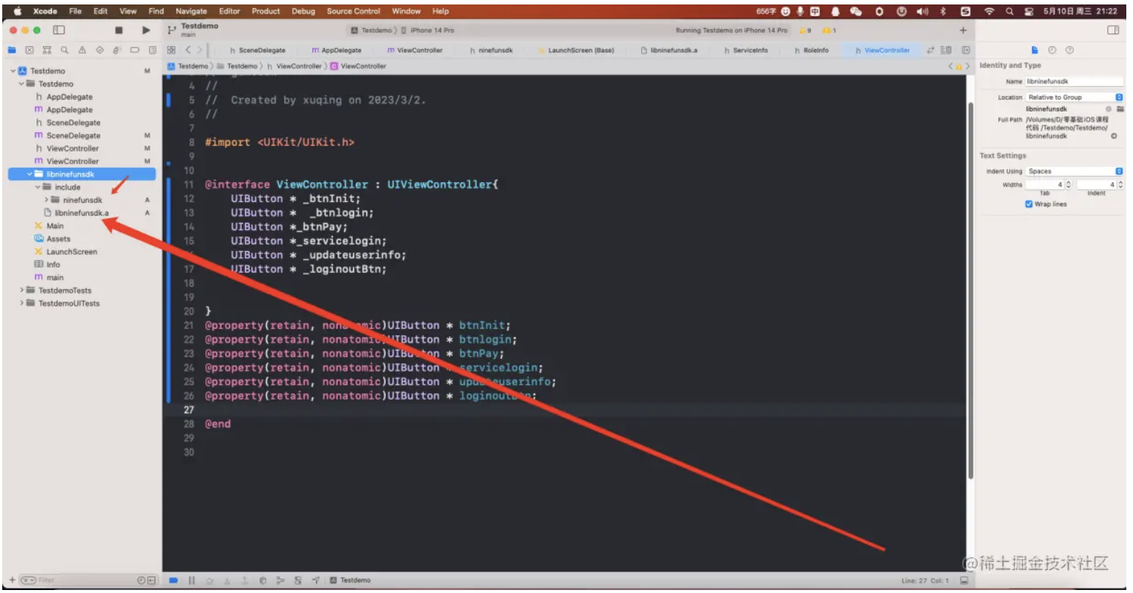The height and width of the screenshot is (593, 1133).
Task: Click the Name field libninefunsdk
Action: click(1074, 81)
